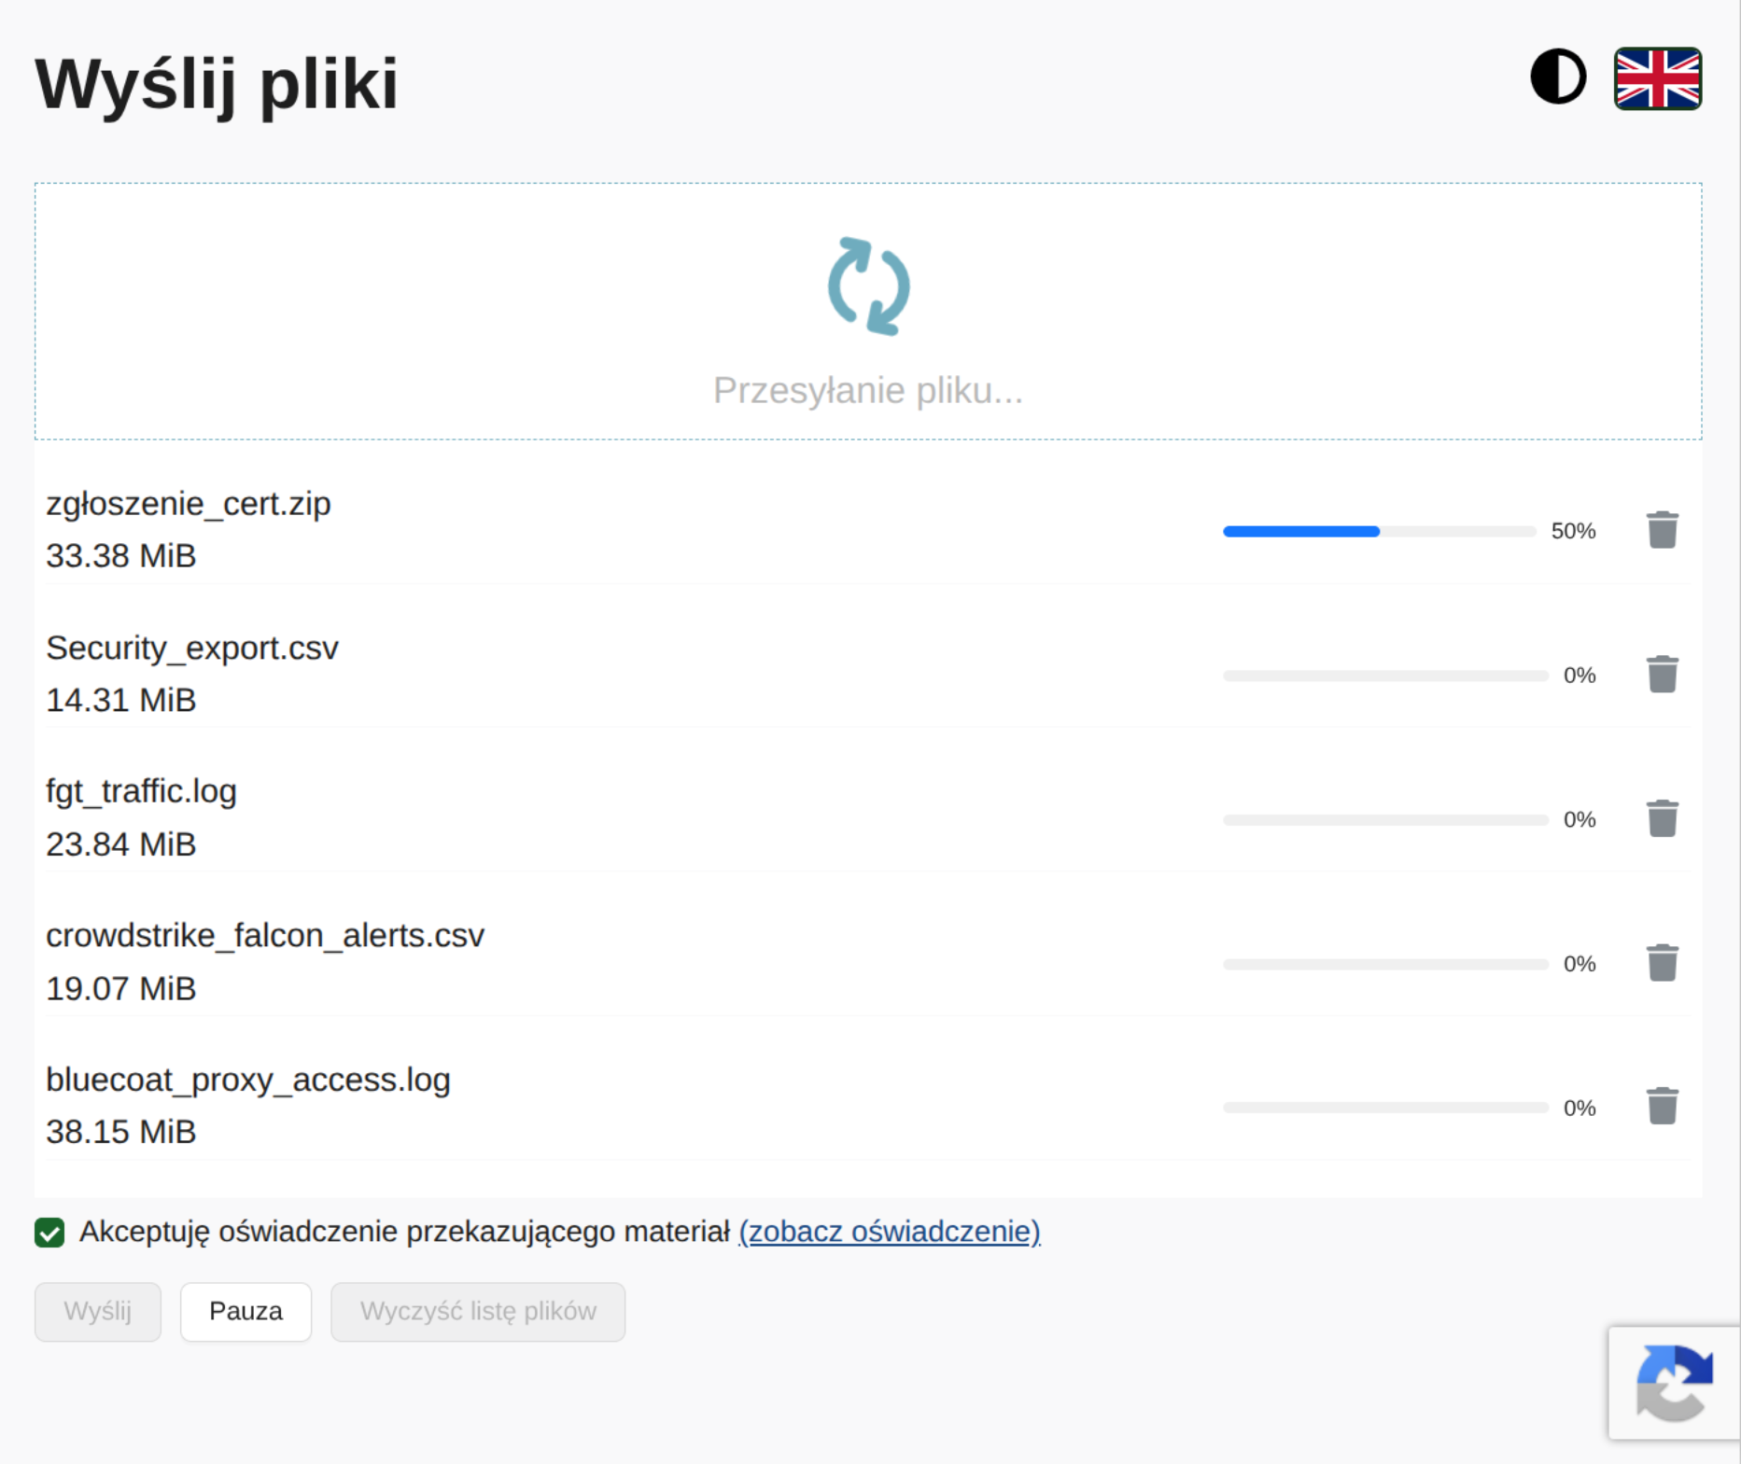Click the Wyczyść listę plików button

[x=478, y=1311]
